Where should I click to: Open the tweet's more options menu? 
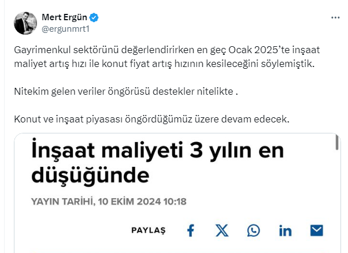(x=335, y=17)
